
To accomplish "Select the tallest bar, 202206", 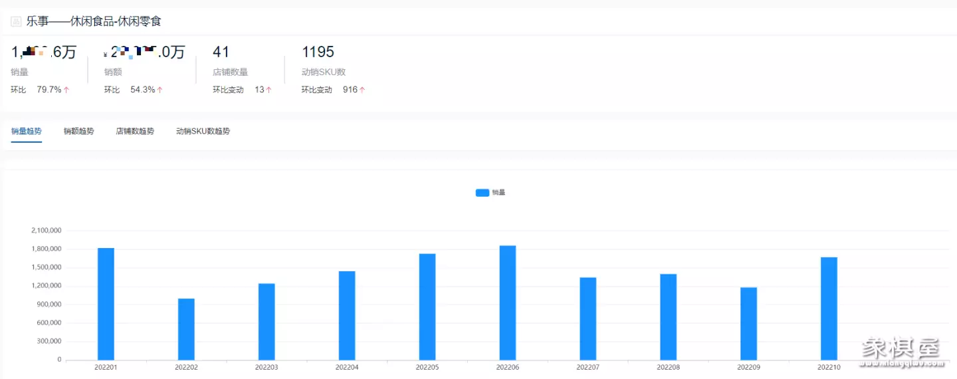I will pos(508,303).
